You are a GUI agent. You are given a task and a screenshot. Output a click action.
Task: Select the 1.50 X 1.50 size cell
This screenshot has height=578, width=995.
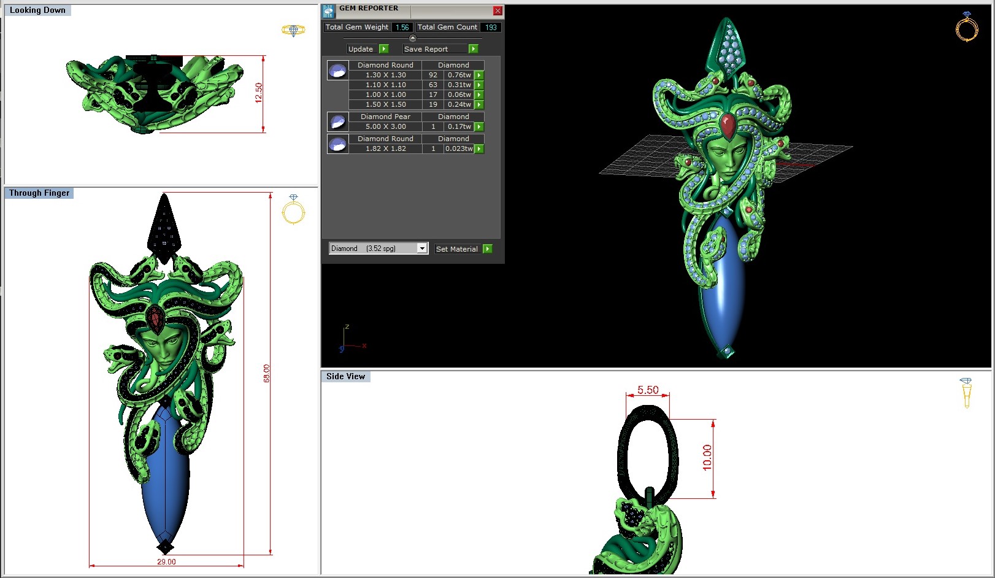385,104
